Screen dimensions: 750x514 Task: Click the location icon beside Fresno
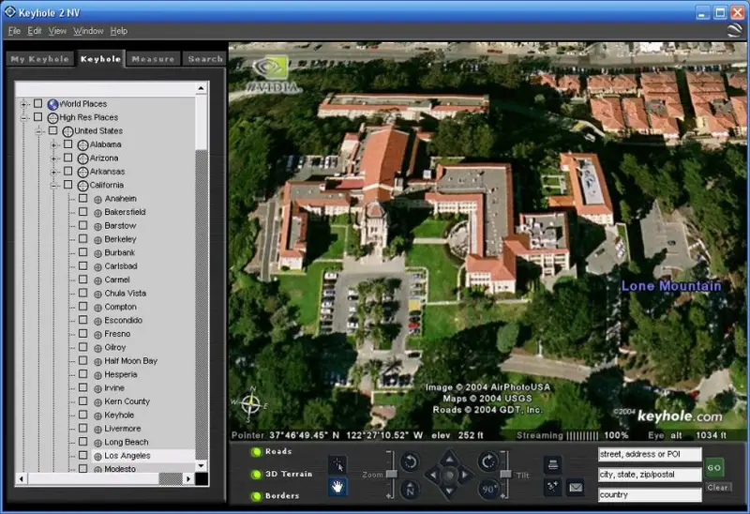click(x=98, y=335)
